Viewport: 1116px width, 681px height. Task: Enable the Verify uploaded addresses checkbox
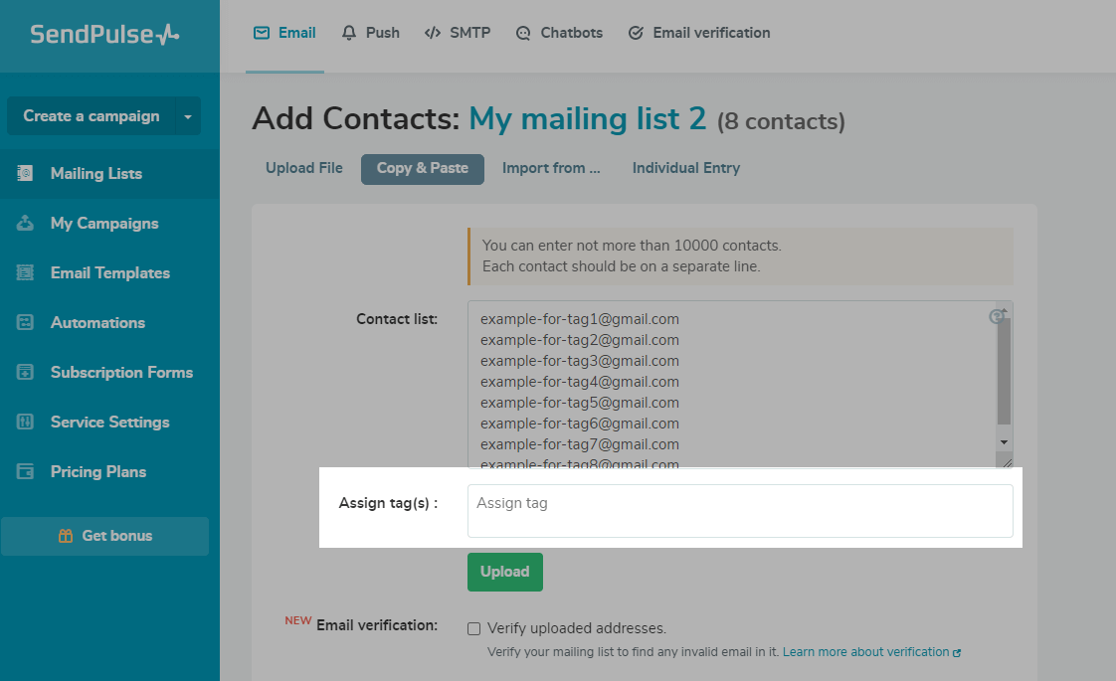point(474,628)
